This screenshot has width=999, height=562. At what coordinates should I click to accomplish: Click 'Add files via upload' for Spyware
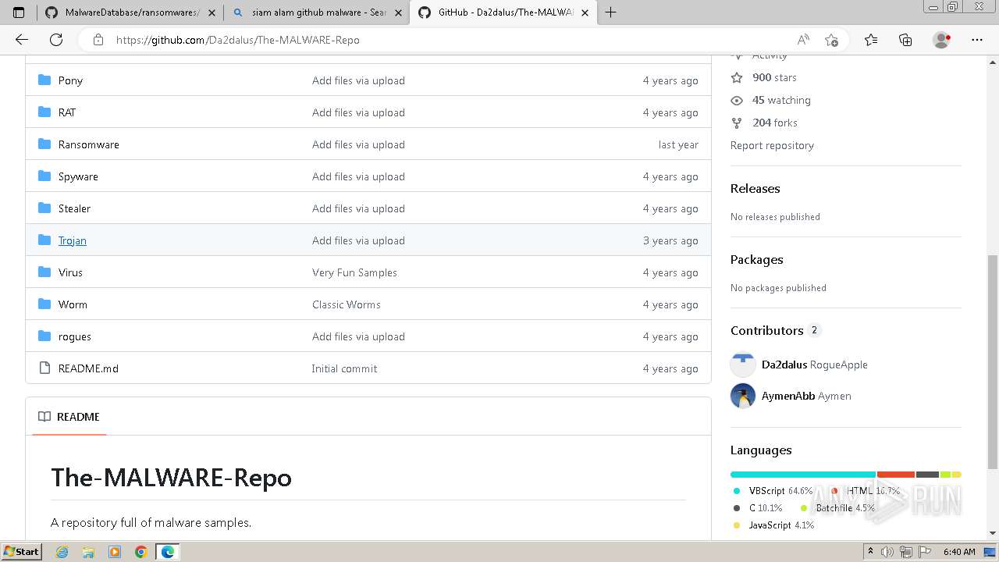pos(358,176)
